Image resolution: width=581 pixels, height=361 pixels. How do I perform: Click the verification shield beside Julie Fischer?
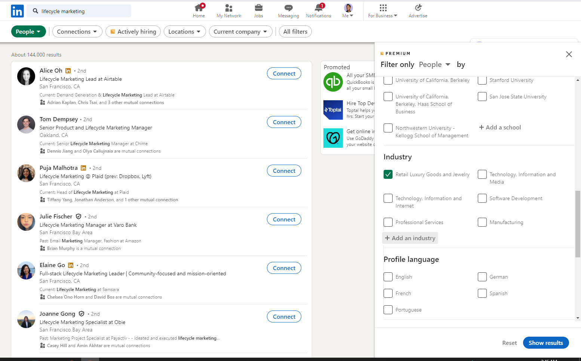[x=79, y=216]
